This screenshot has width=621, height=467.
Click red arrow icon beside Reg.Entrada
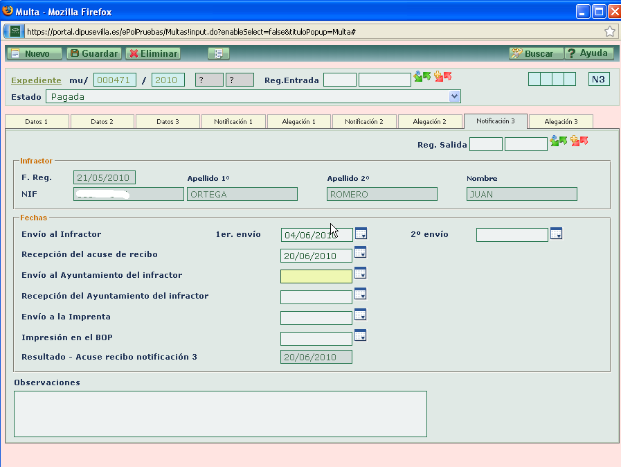click(443, 77)
